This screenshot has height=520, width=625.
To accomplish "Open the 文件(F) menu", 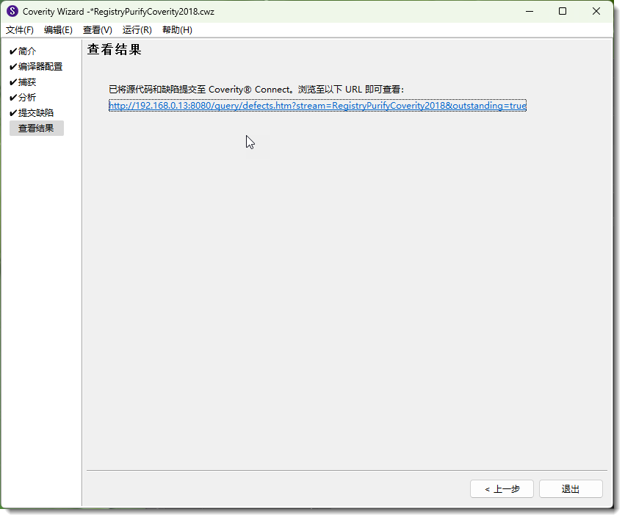I will [x=20, y=30].
